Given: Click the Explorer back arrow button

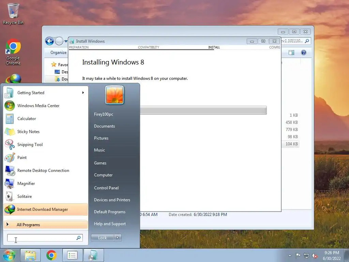Looking at the screenshot, I should click(x=49, y=41).
